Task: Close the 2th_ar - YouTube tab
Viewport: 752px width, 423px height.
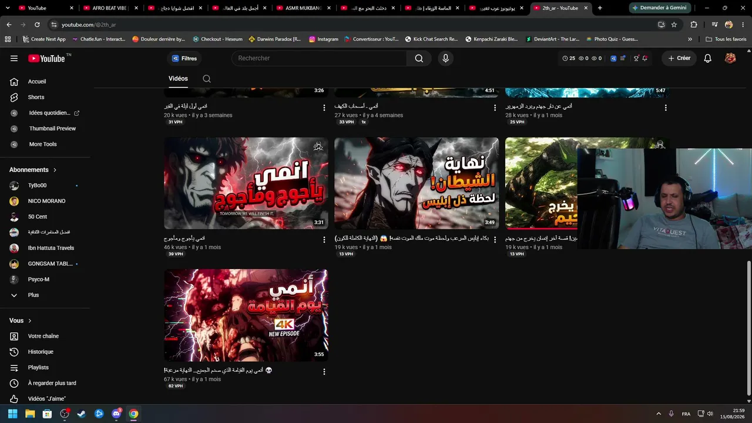Action: pos(586,8)
